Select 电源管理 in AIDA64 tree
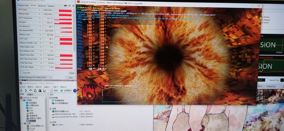Image resolution: width=284 pixels, height=131 pixels. click(32, 116)
